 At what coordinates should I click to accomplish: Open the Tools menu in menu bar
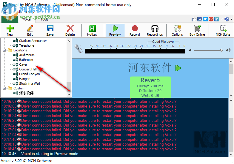point(17,12)
